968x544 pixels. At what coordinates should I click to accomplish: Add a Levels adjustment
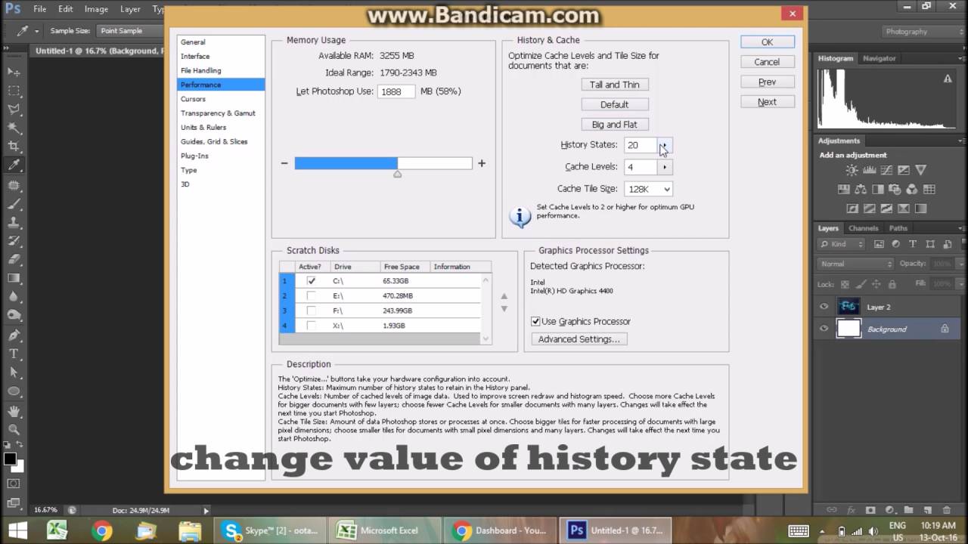coord(870,170)
